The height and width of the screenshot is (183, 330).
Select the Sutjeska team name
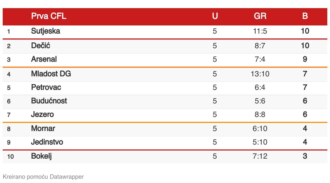(x=46, y=31)
